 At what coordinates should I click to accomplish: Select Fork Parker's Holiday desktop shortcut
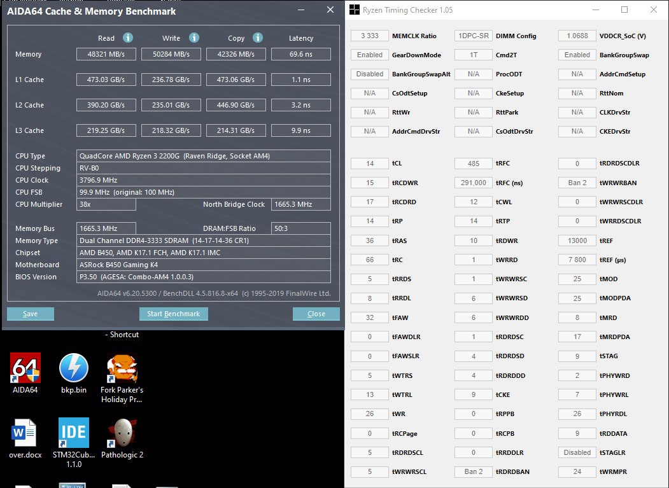pos(122,379)
